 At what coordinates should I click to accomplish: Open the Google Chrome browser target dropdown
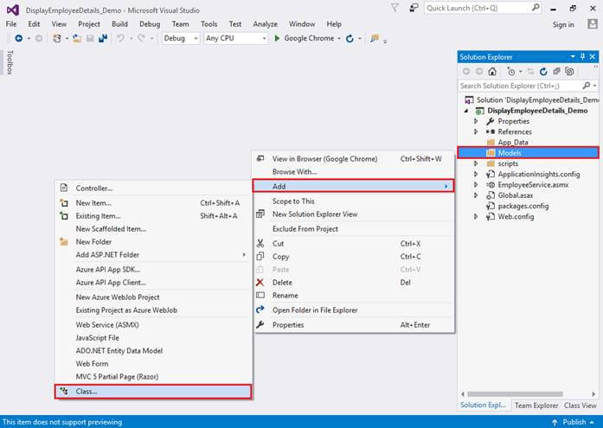pyautogui.click(x=339, y=38)
